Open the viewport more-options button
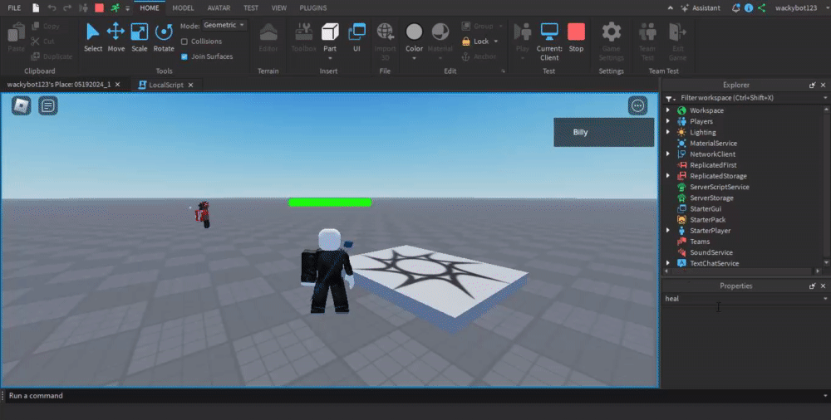 coord(637,106)
